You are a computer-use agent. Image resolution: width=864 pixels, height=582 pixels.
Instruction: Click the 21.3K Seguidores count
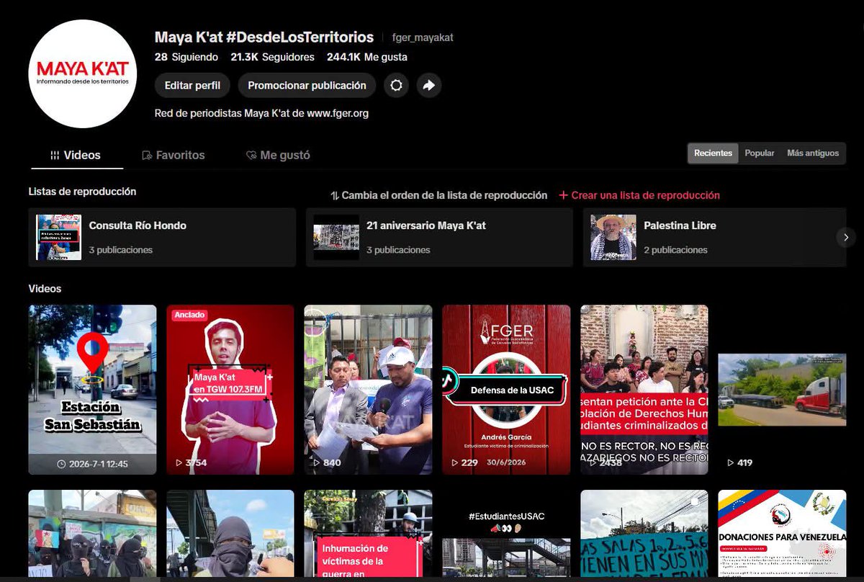click(x=272, y=57)
